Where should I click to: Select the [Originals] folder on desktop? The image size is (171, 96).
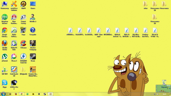pos(23,71)
